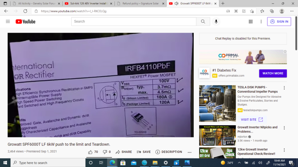Open browser Collections
298x167 pixels.
(272, 11)
